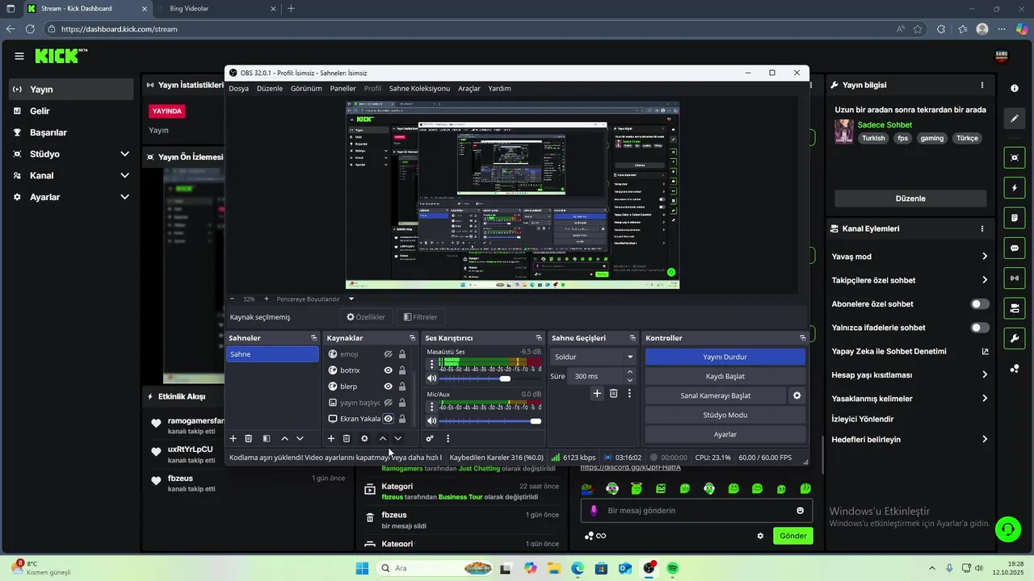Unlock the botrix source
The height and width of the screenshot is (581, 1034).
[402, 370]
